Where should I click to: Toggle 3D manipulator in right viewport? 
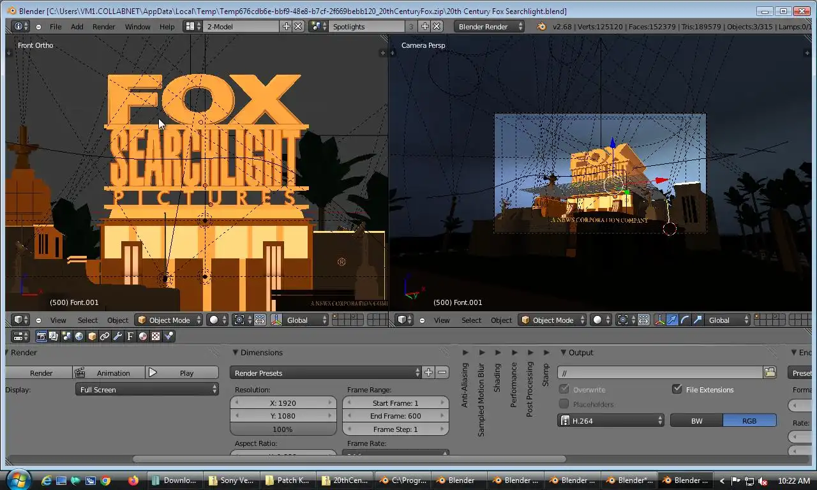point(659,320)
